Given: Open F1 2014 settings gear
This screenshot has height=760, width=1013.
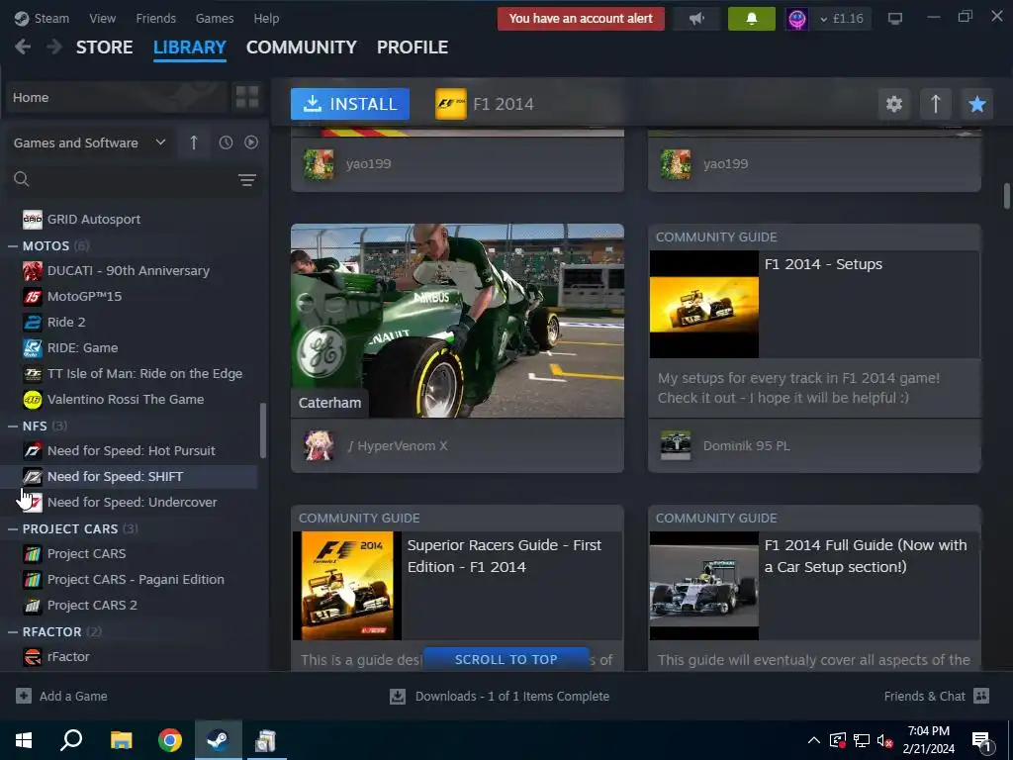Looking at the screenshot, I should coord(894,104).
